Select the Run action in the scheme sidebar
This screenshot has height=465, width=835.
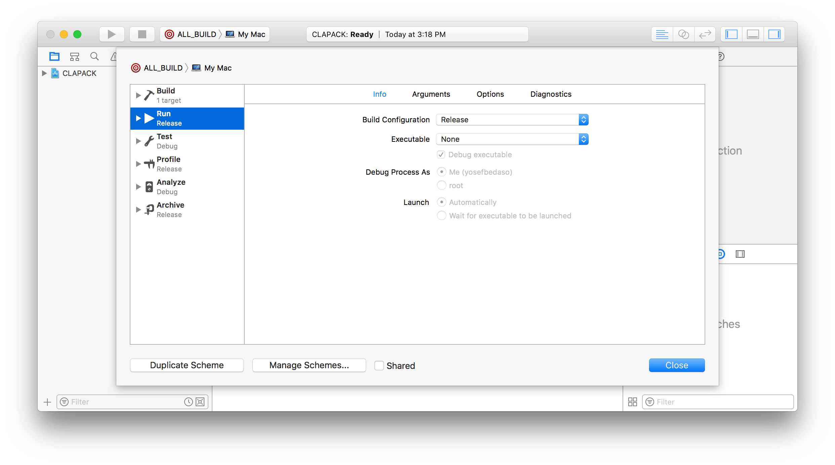click(x=187, y=118)
